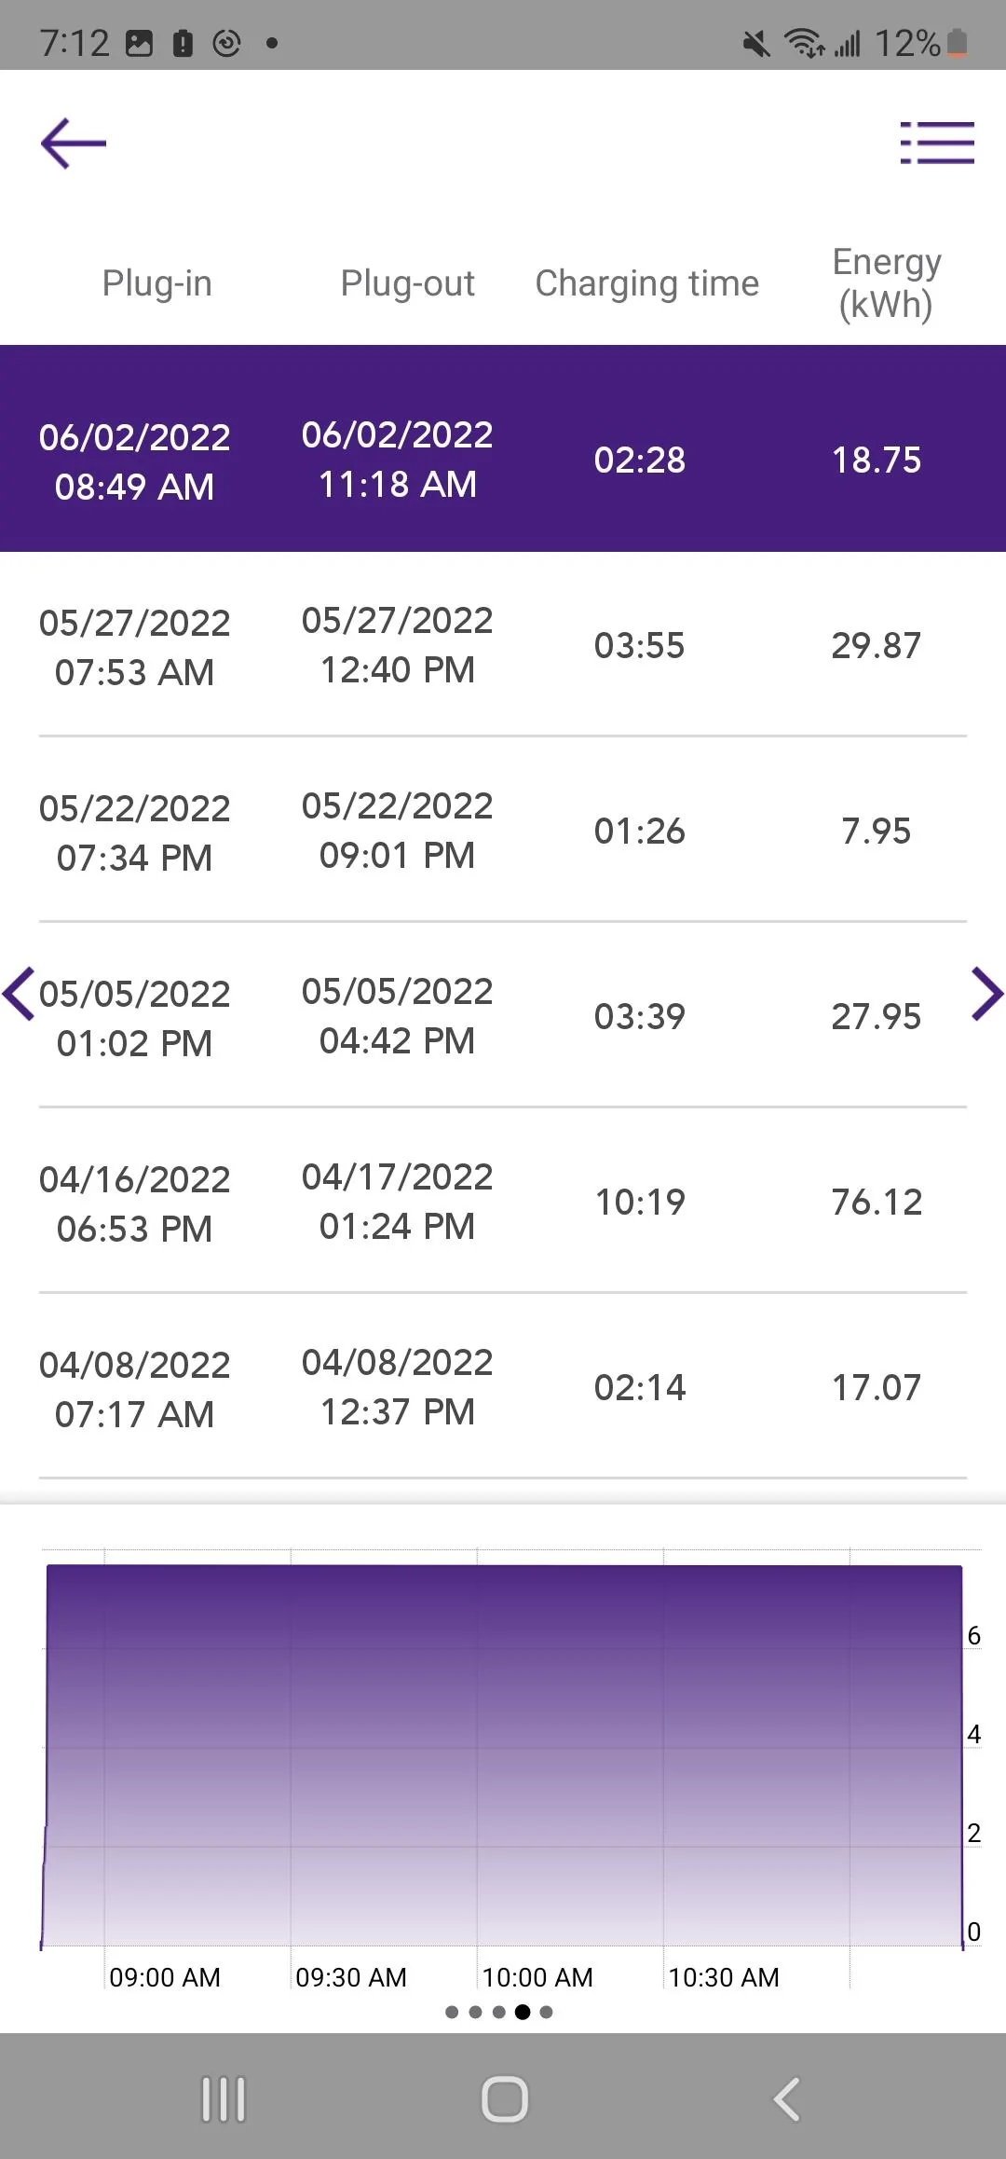The width and height of the screenshot is (1006, 2159).
Task: Go to previous page with left chevron
Action: 19,994
